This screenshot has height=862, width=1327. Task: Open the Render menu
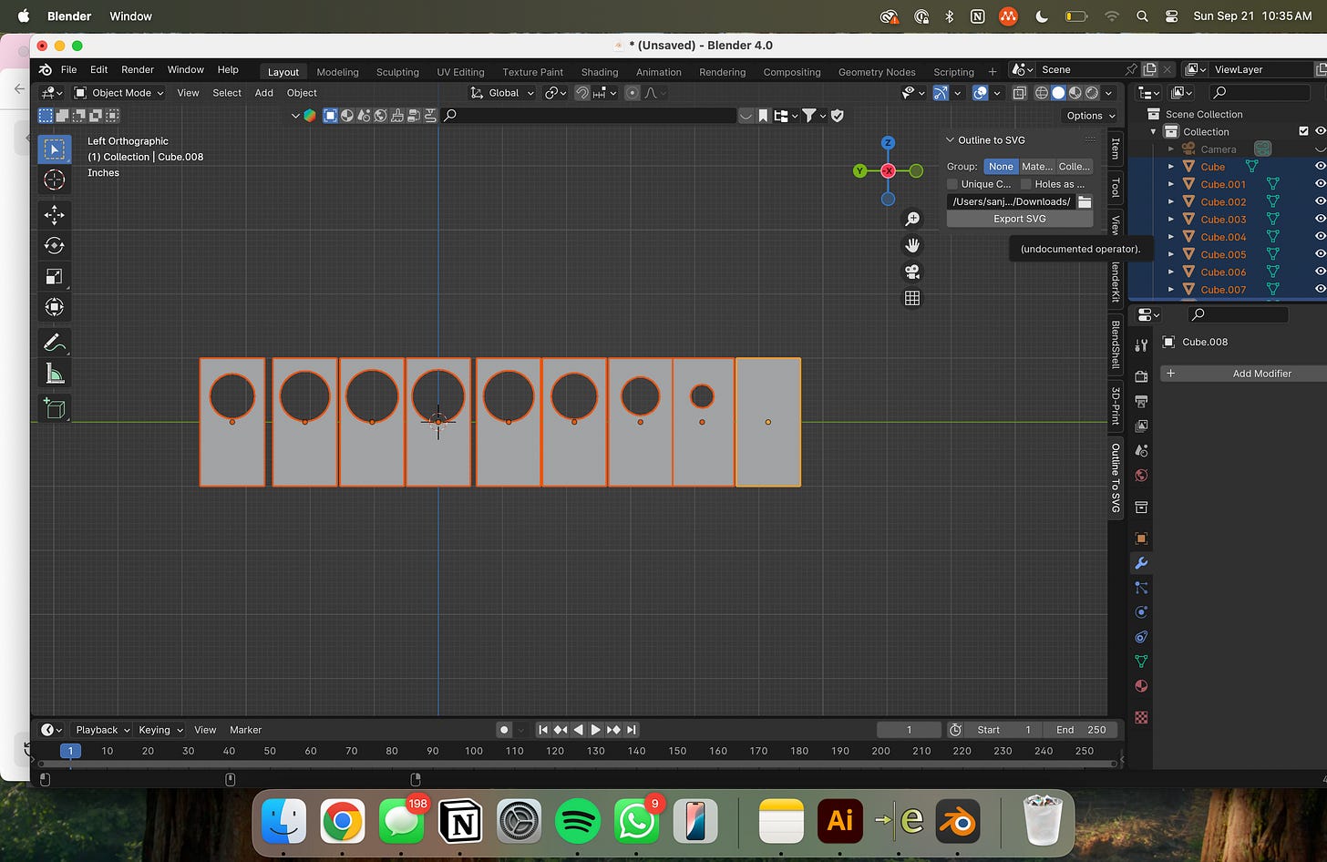(x=138, y=69)
